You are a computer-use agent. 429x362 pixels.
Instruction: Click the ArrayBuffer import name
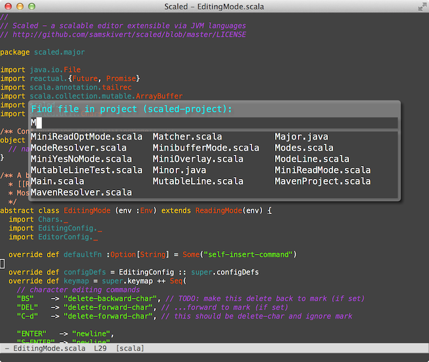tap(159, 96)
